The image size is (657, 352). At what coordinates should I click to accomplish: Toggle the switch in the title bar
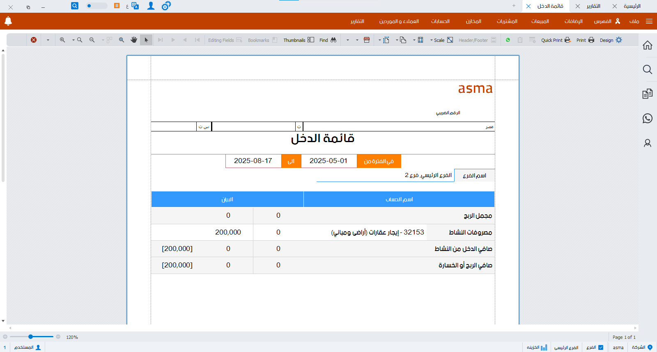point(96,6)
